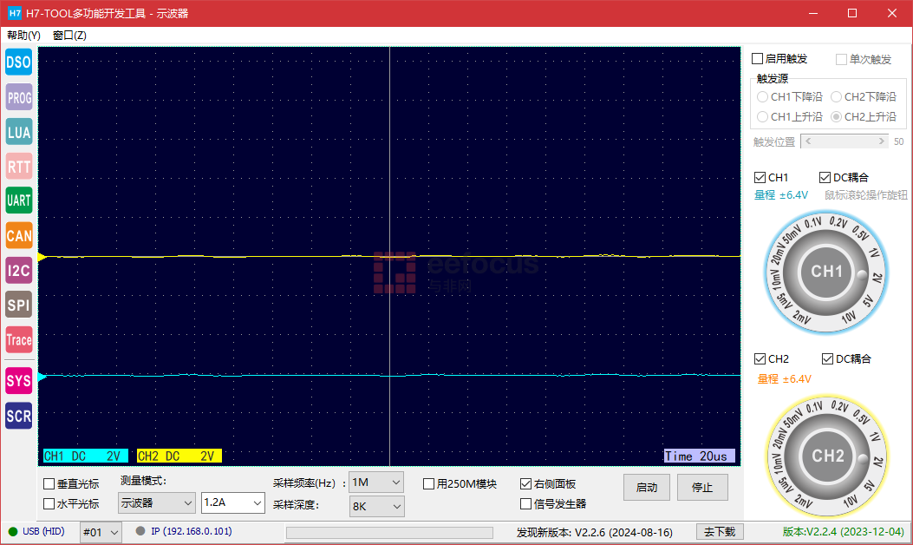Click the download progress bar
Viewport: 913px width, 545px height.
coord(389,533)
